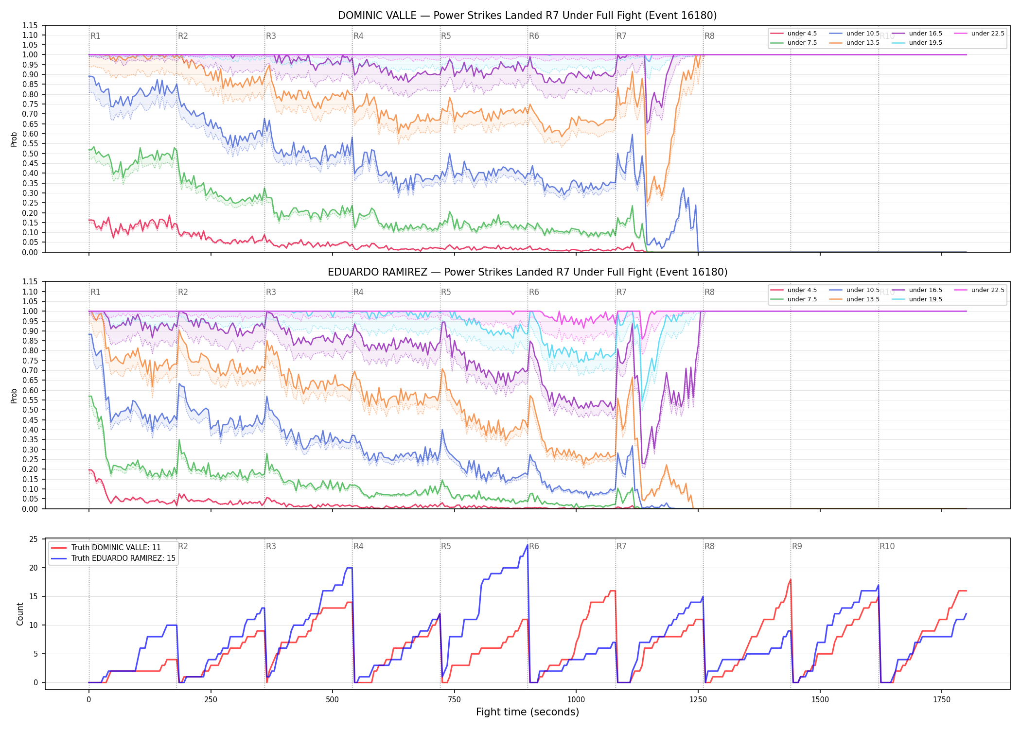
Task: Pick 'under 10.5' legend entry in Ramirez chart
Action: (854, 290)
